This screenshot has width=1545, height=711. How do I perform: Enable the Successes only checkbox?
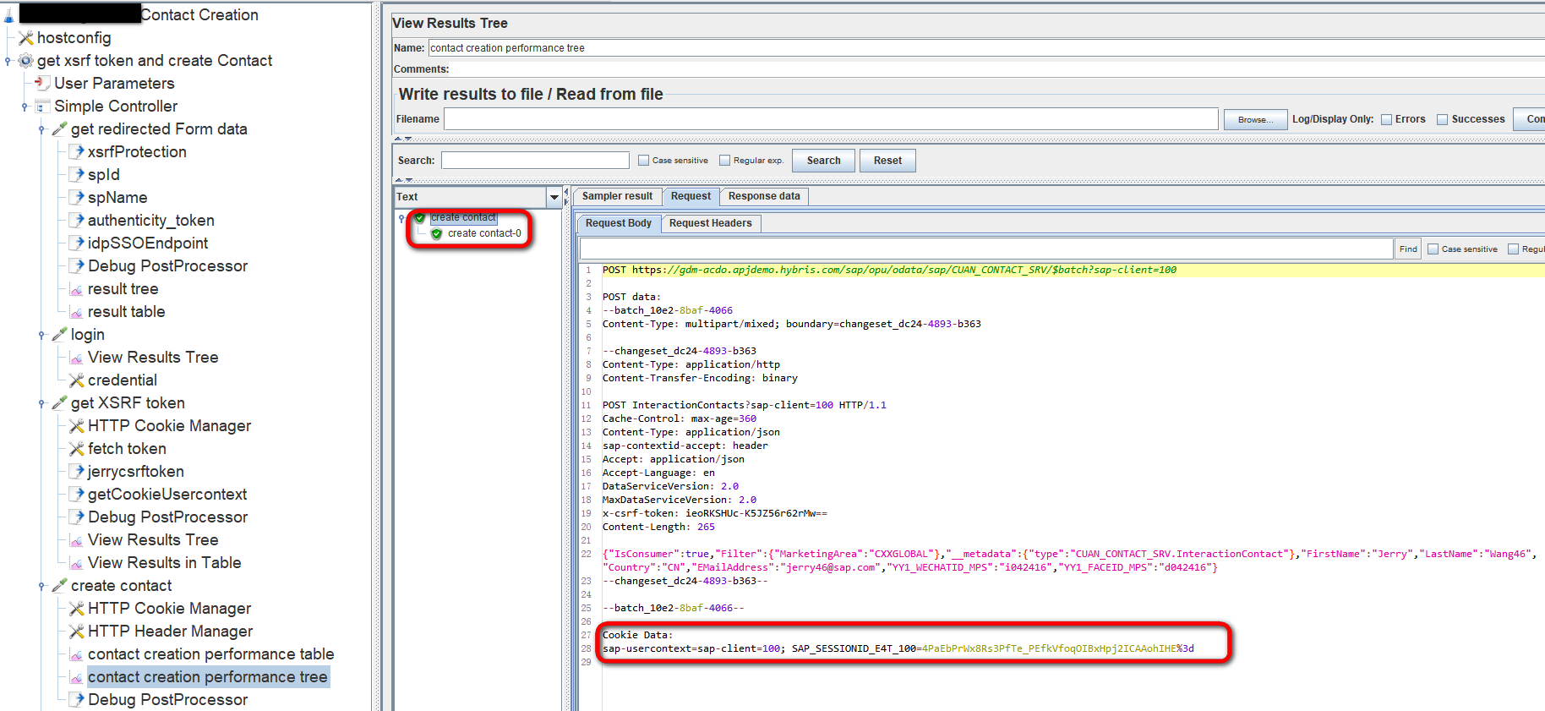tap(1443, 119)
